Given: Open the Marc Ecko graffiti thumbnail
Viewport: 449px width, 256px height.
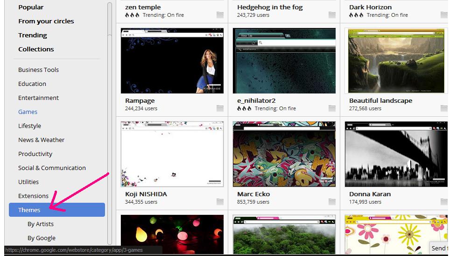Looking at the screenshot, I should [284, 154].
